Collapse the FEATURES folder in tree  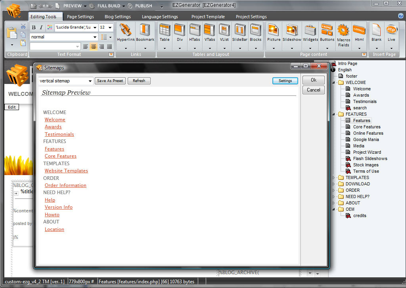pyautogui.click(x=334, y=114)
